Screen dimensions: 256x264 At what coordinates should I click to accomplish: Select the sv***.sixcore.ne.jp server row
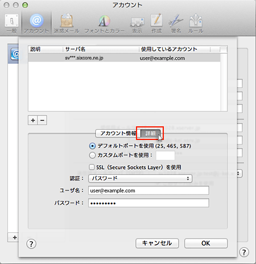[124, 58]
